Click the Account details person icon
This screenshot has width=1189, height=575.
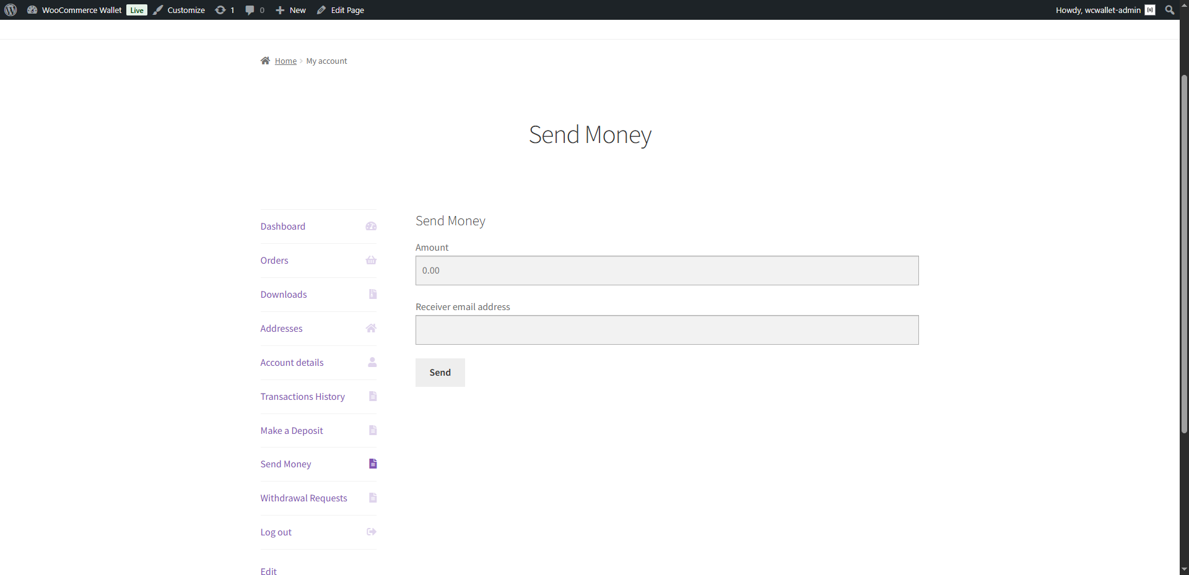pos(372,362)
